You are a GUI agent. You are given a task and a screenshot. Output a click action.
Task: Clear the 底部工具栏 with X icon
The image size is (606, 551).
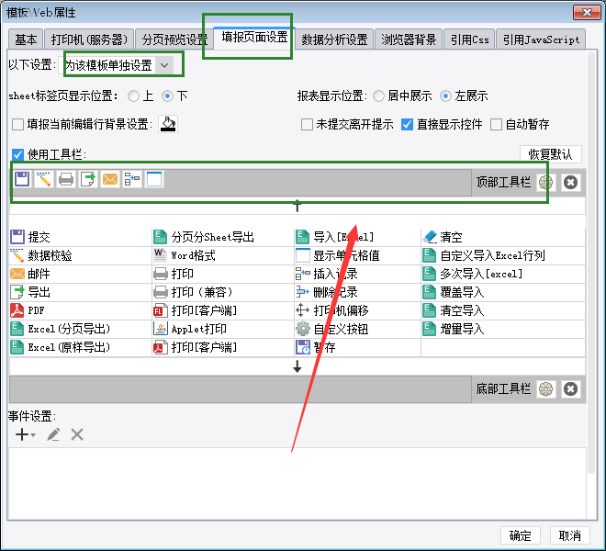[x=570, y=389]
